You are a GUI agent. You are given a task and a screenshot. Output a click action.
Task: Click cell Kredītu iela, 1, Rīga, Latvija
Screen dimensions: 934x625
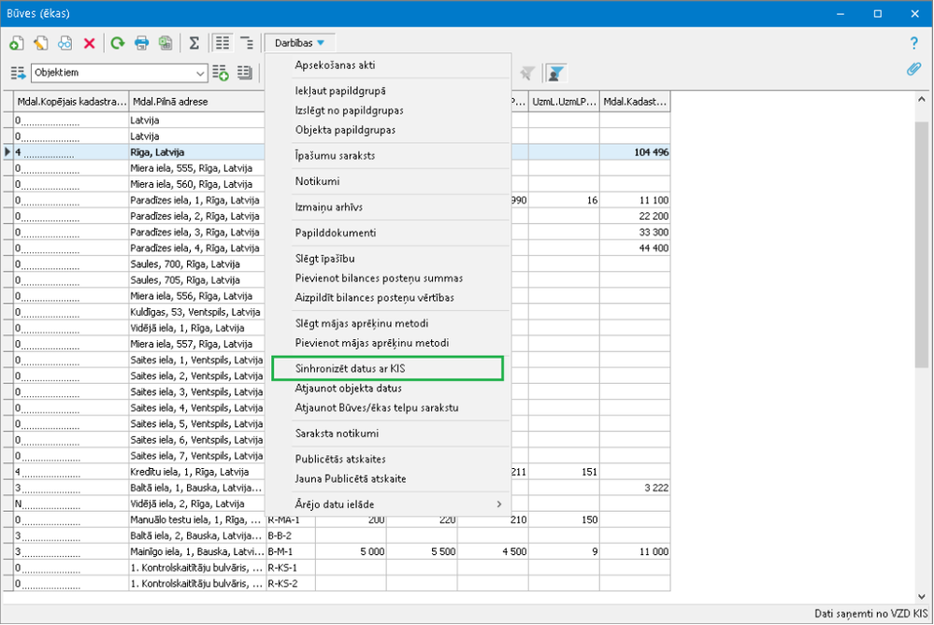[197, 472]
